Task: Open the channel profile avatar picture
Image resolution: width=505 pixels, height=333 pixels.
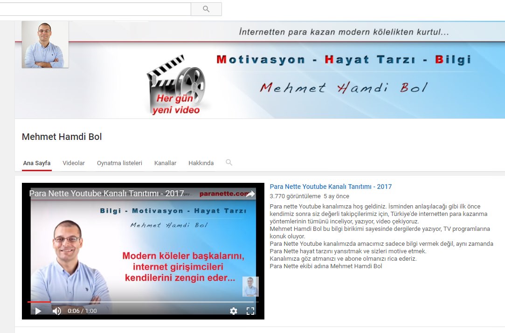Action: 45,45
